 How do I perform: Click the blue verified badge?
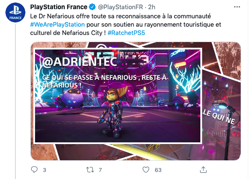click(x=92, y=7)
